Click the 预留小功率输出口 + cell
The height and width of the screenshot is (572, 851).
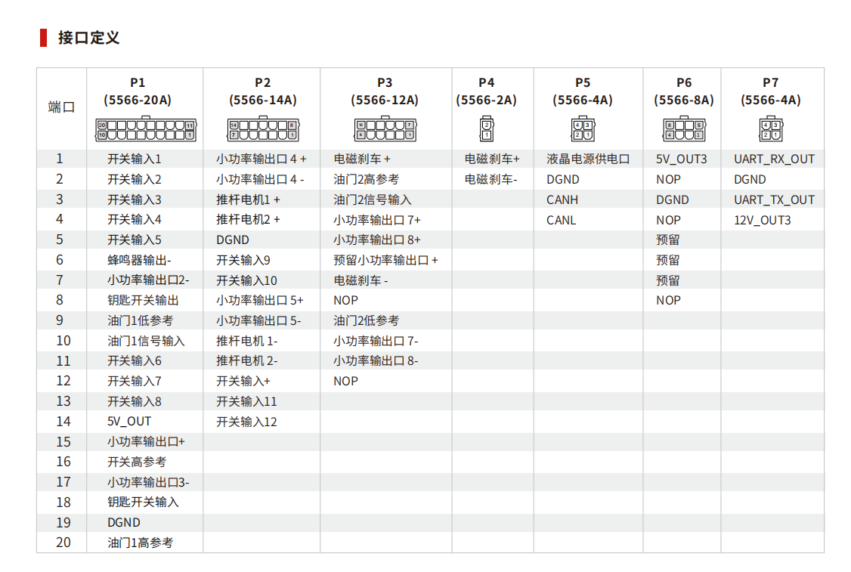pyautogui.click(x=385, y=261)
